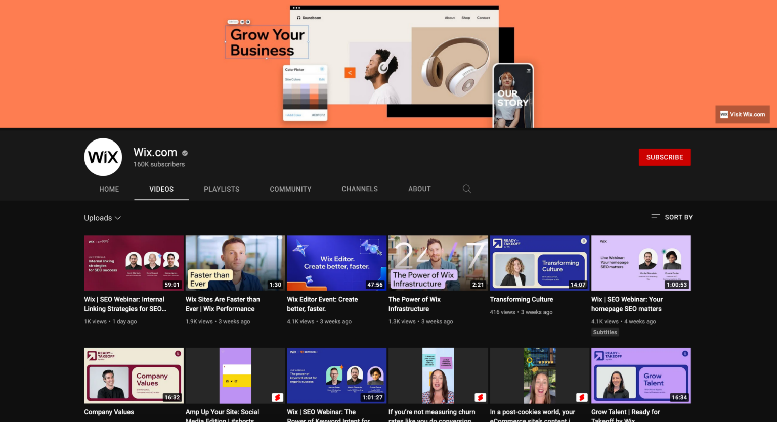
Task: Click the Wix channel avatar logo
Action: point(103,157)
